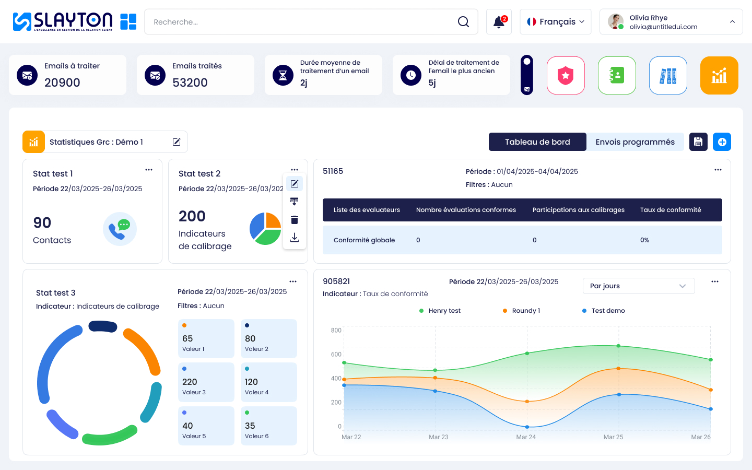
Task: Click the save floppy disk icon
Action: pos(698,142)
